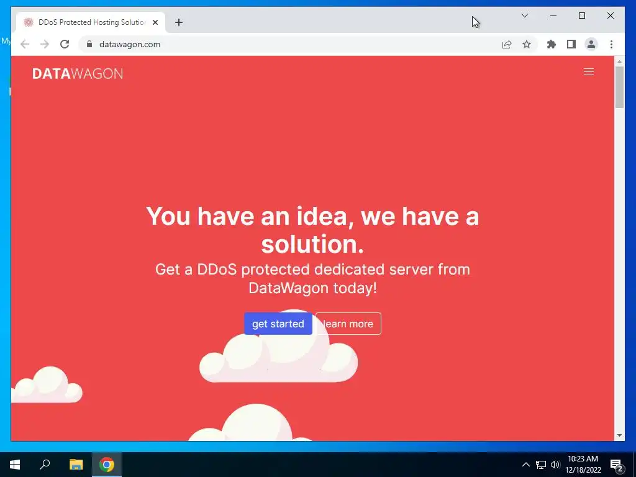Minimize the Chrome window

pyautogui.click(x=553, y=16)
